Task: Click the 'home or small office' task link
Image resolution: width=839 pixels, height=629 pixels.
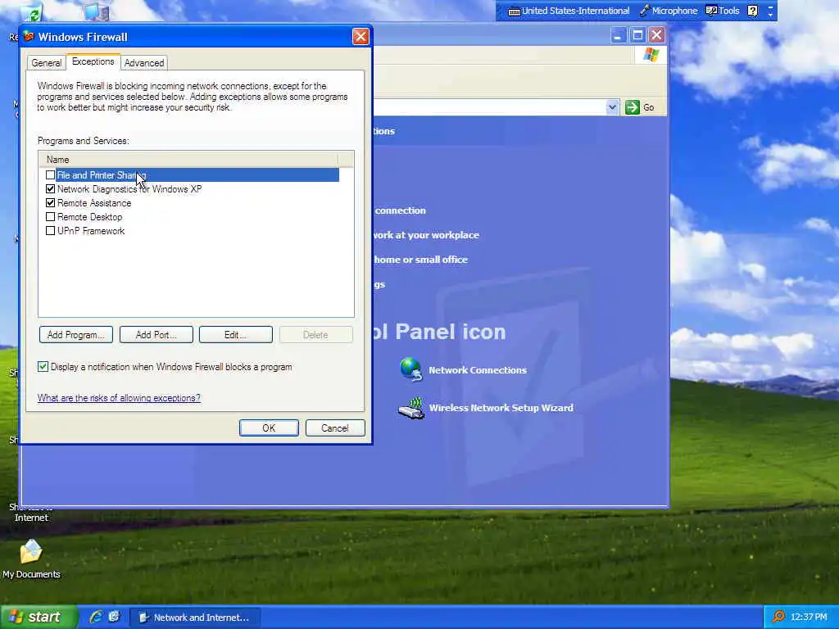Action: click(x=420, y=260)
